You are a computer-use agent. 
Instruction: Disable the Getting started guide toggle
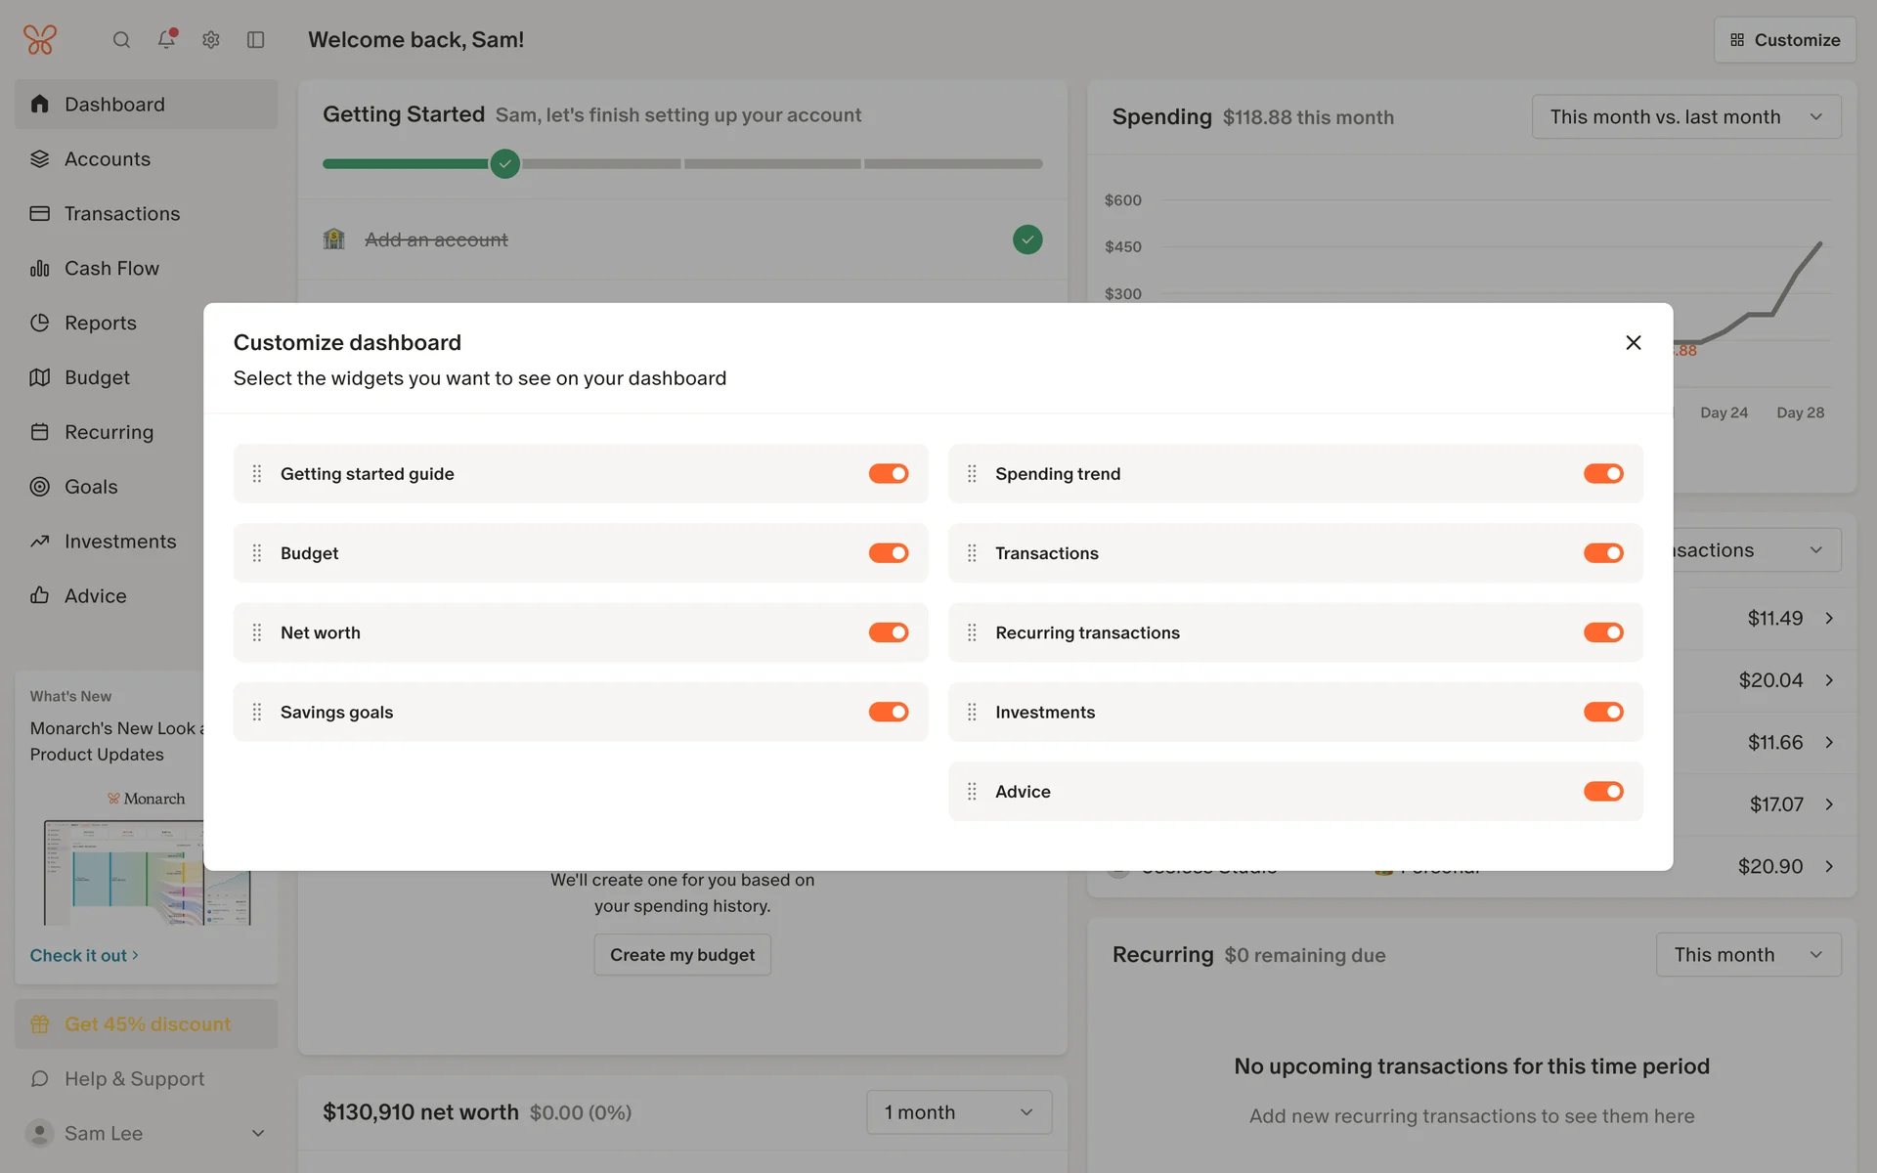click(888, 474)
